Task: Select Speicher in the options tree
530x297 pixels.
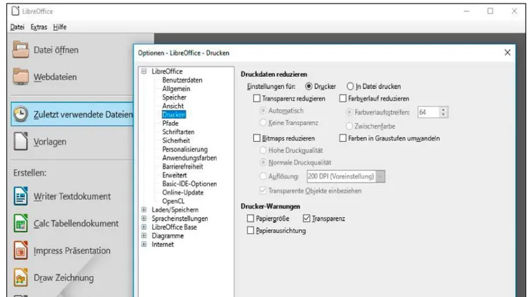Action: 174,97
